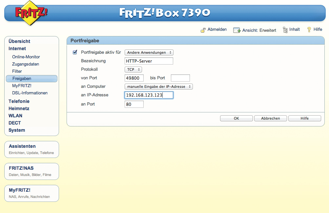
Task: Open DSL-Informationen submenu item
Action: point(30,93)
